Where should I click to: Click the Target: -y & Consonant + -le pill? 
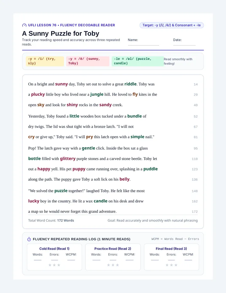pyautogui.click(x=172, y=25)
